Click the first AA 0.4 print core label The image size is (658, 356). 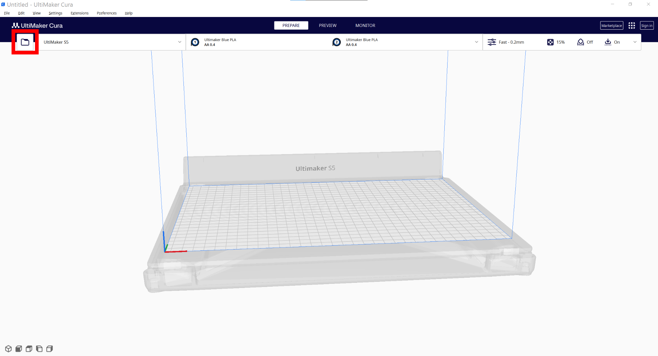pos(209,45)
